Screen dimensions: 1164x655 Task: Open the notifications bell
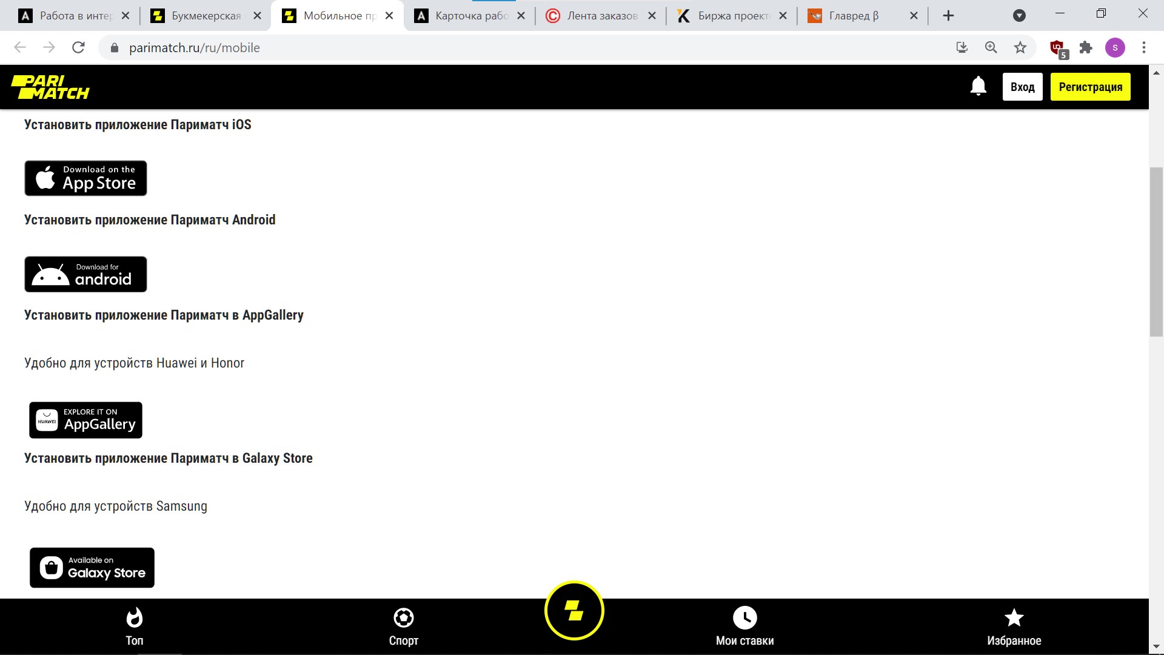click(978, 87)
